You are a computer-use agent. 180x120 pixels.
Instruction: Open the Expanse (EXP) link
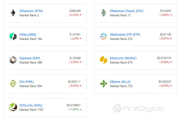(x=30, y=58)
